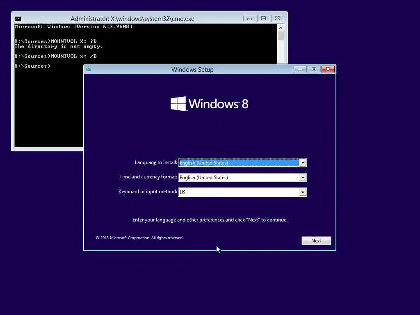Click 'The directory is not empty.' line in cmd

pyautogui.click(x=59, y=46)
